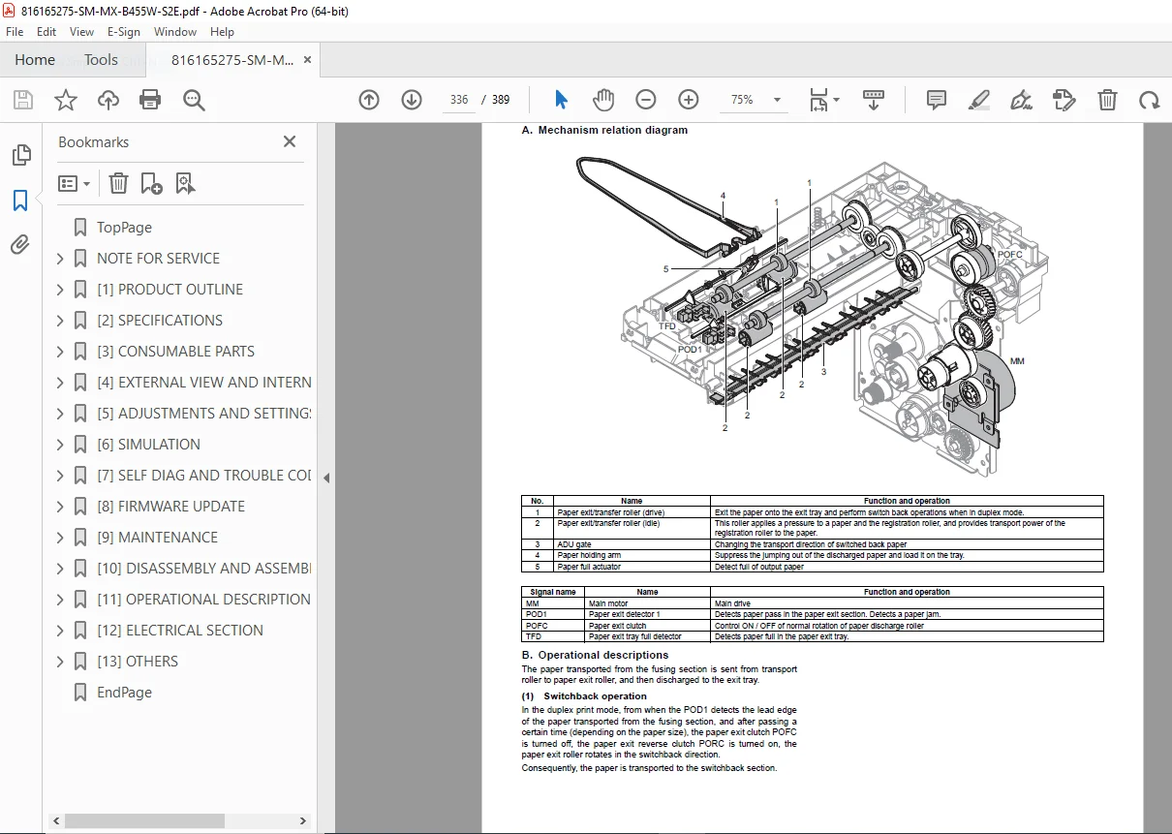Screen dimensions: 1172x834
Task: Switch to the Home tab
Action: click(35, 60)
